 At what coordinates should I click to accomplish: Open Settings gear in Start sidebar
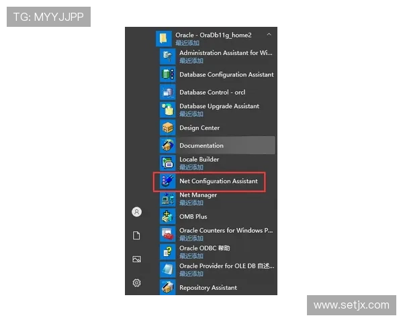[x=137, y=282]
